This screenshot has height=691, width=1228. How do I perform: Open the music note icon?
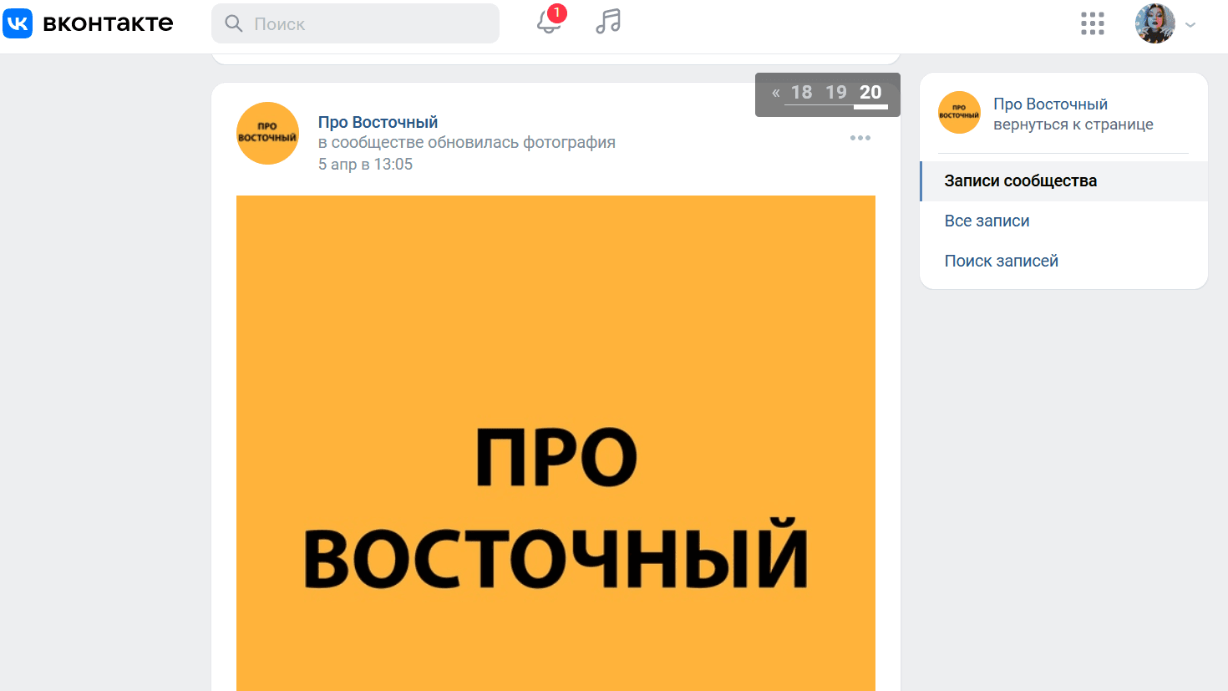pos(608,22)
